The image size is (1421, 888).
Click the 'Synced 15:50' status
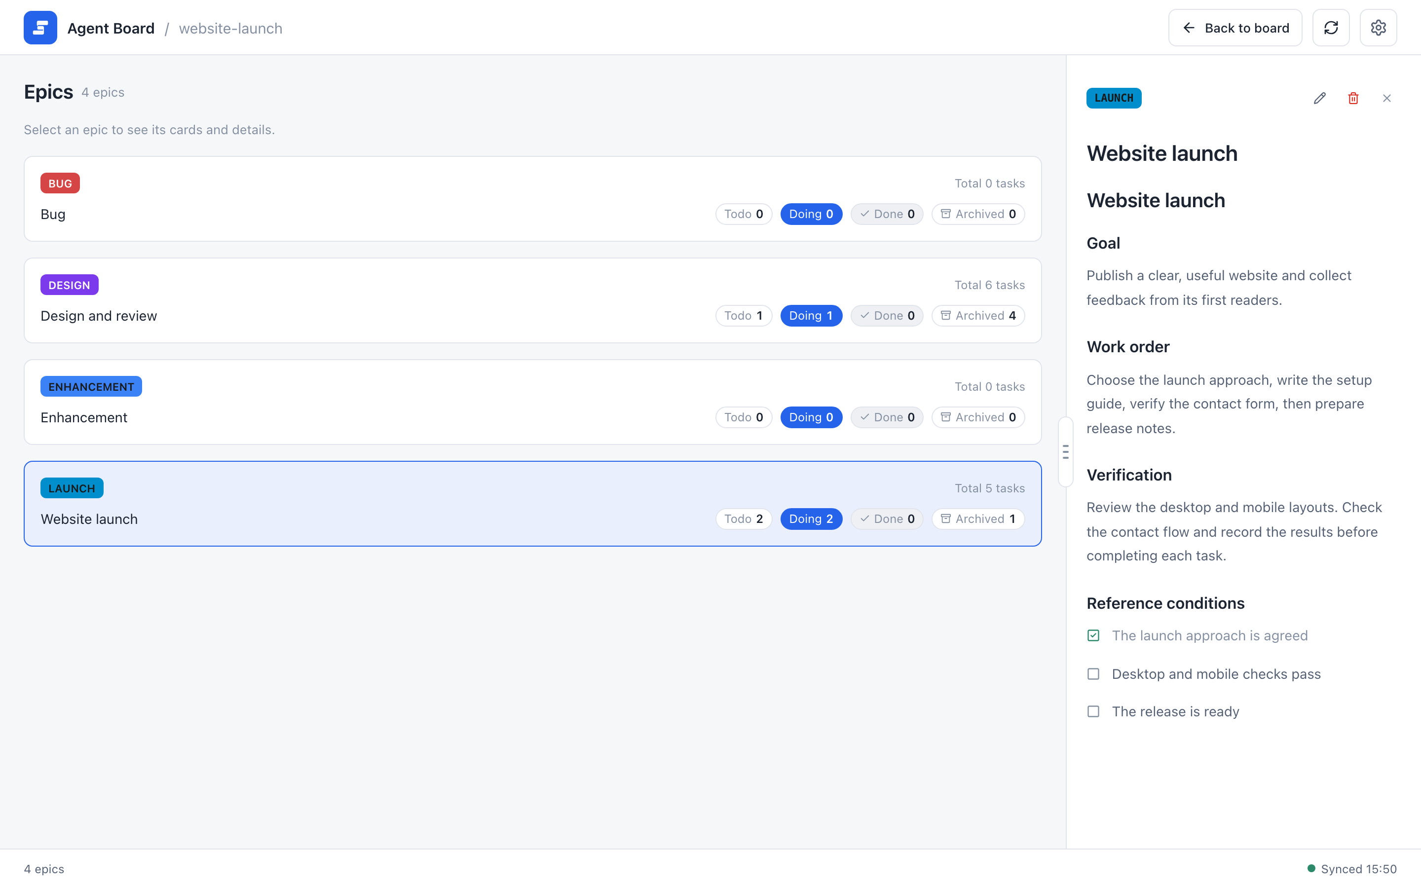tap(1352, 869)
